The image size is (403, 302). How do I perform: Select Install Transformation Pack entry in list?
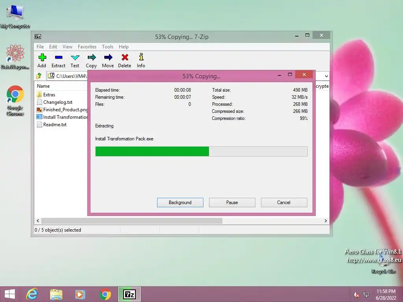(62, 117)
